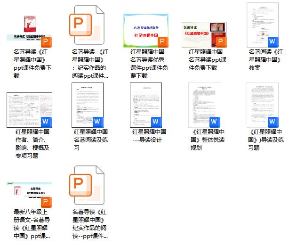This screenshot has height=246, width=289.
Task: Click the title 红星照耀中国作者、简介、影响、梗概及专项习题
Action: pos(32,144)
